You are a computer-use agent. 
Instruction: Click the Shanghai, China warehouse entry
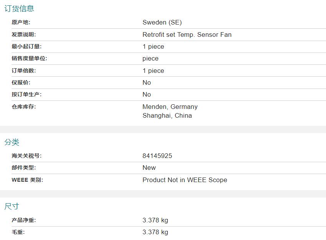coord(167,115)
